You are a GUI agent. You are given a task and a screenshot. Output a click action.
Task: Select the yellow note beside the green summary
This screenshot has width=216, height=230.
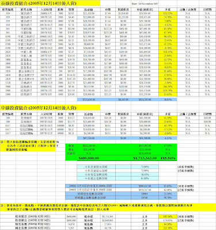click(x=28, y=145)
